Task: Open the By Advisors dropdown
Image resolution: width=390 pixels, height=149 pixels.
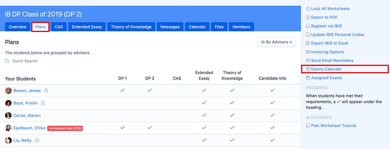Action: pyautogui.click(x=277, y=42)
